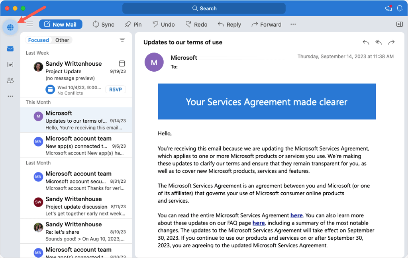The width and height of the screenshot is (408, 258).
Task: Forward using the toolbar Forward button
Action: pyautogui.click(x=267, y=24)
